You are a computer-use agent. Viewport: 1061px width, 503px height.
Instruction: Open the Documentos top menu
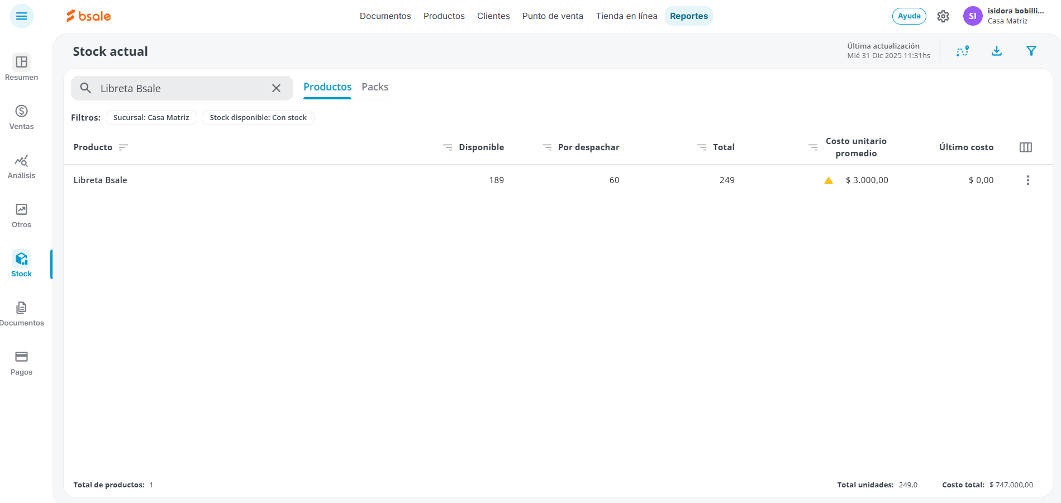coord(386,16)
